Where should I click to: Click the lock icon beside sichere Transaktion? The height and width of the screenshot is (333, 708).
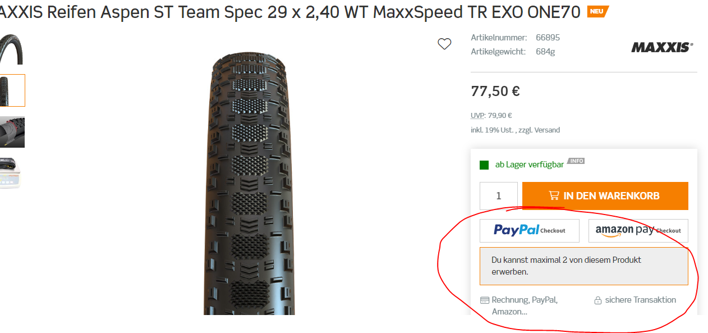tap(597, 300)
